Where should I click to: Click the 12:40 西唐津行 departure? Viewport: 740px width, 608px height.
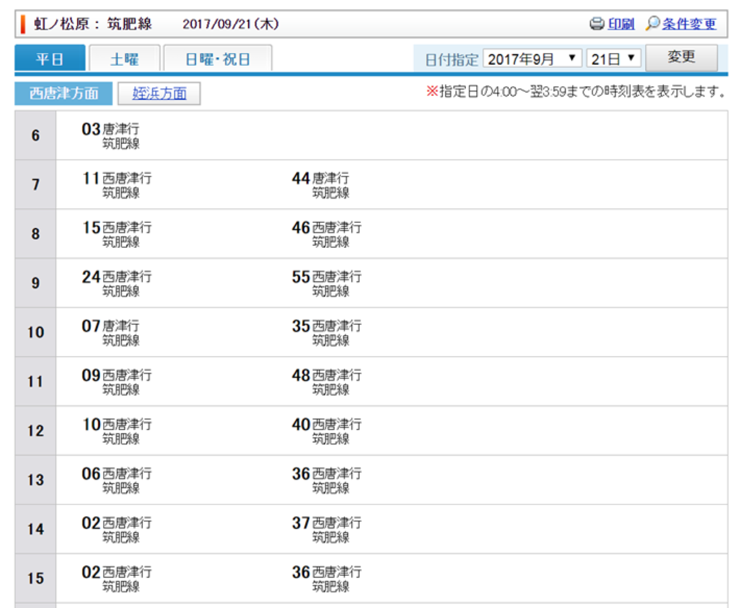tap(327, 431)
